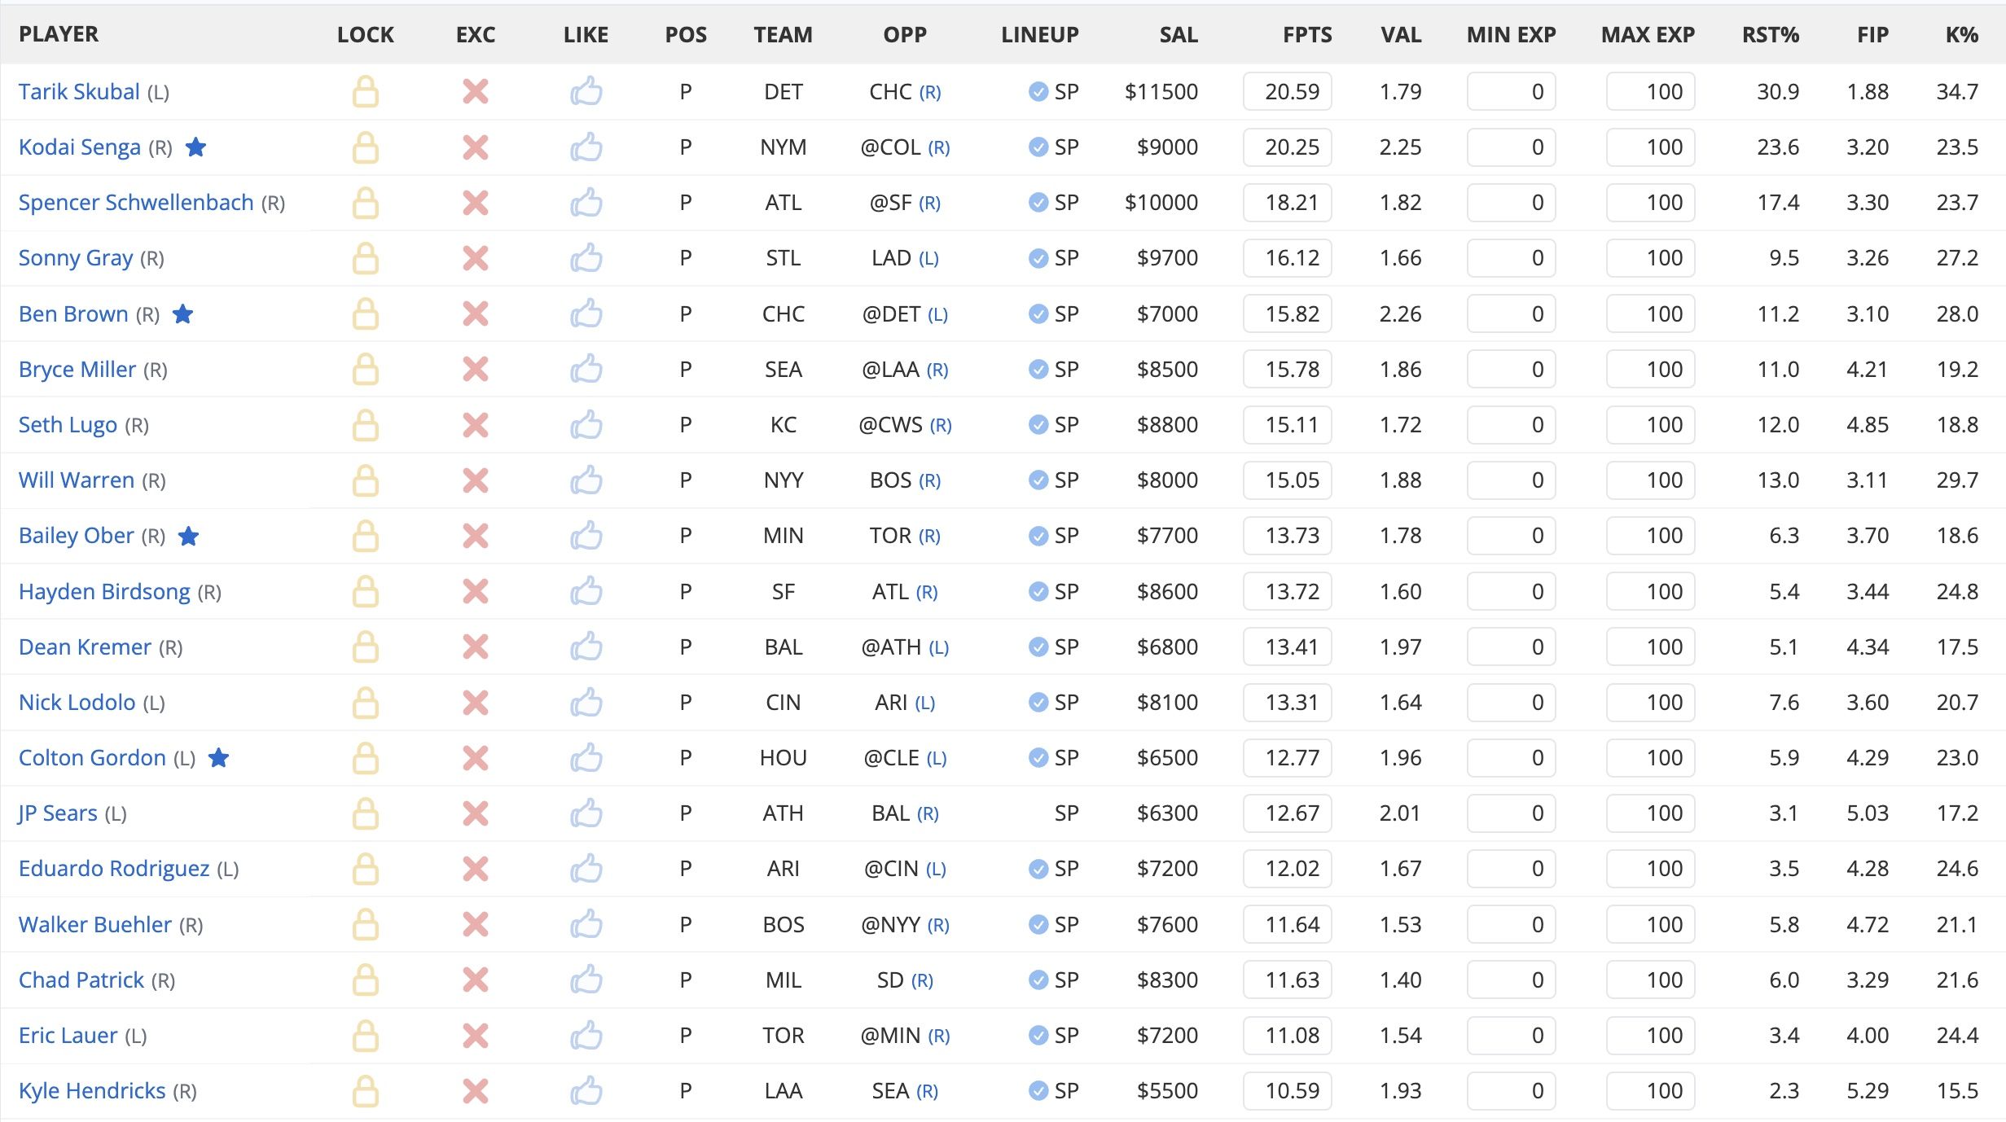The height and width of the screenshot is (1122, 2006).
Task: Like Eduardo Rodriguez with the thumbs-up icon
Action: [586, 868]
